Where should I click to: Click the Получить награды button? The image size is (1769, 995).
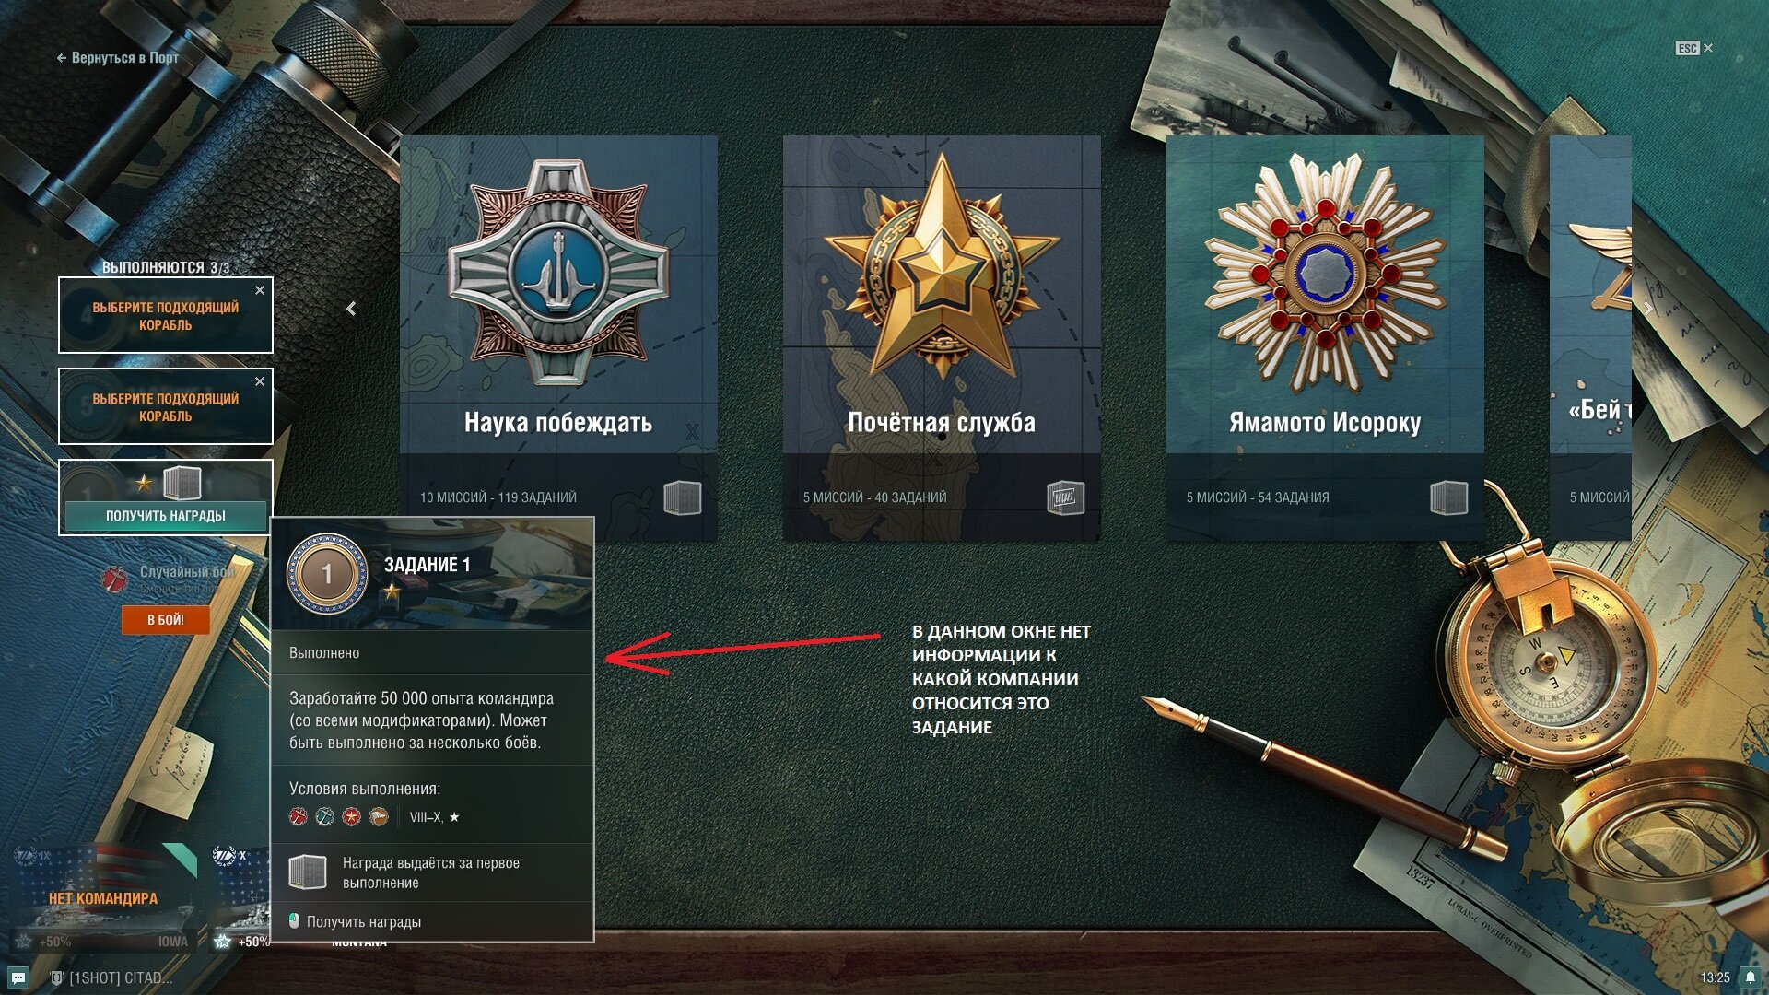166,516
